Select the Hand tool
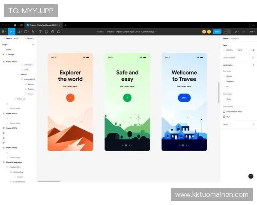 [52, 32]
